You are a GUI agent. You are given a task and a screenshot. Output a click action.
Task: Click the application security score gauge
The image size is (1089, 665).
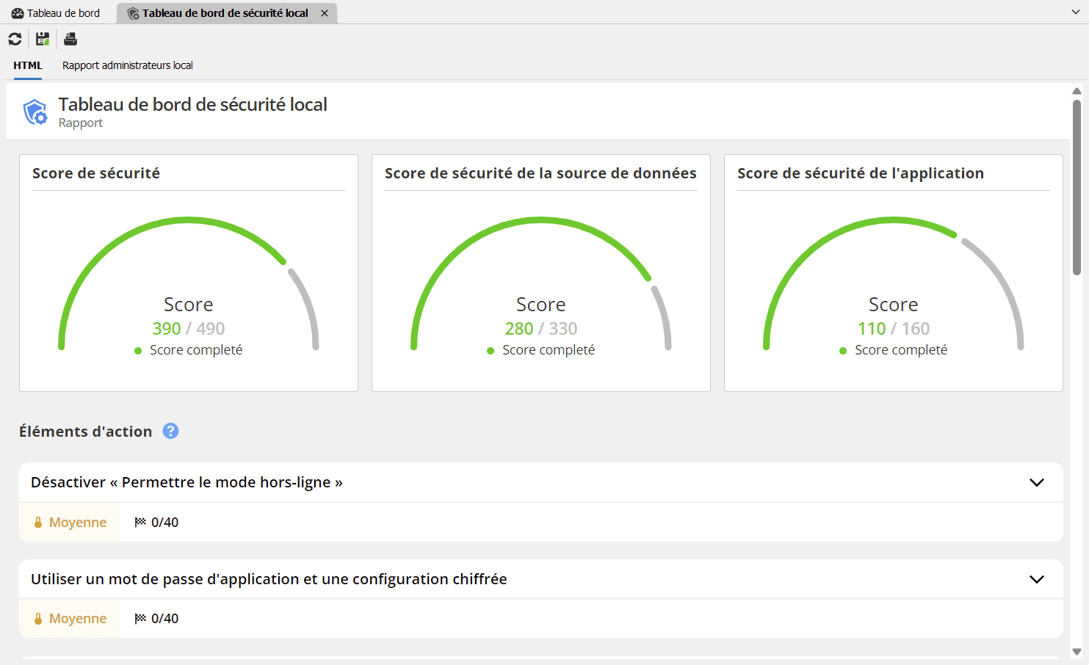pyautogui.click(x=893, y=286)
